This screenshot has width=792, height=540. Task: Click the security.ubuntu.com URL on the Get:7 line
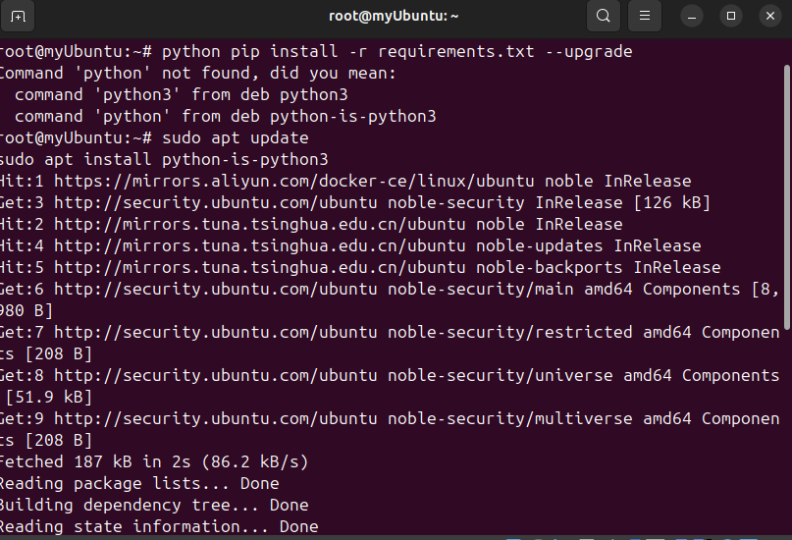(216, 333)
